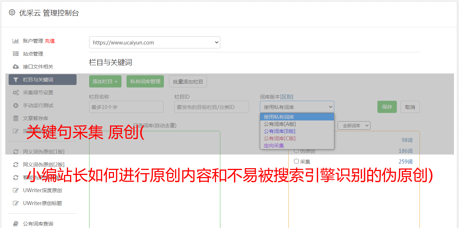
Task: Click the 98词 count
Action: pos(407,140)
